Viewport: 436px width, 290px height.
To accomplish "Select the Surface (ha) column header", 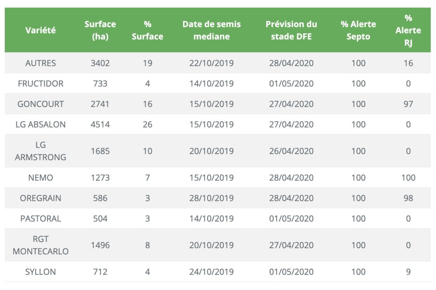I will [x=100, y=30].
